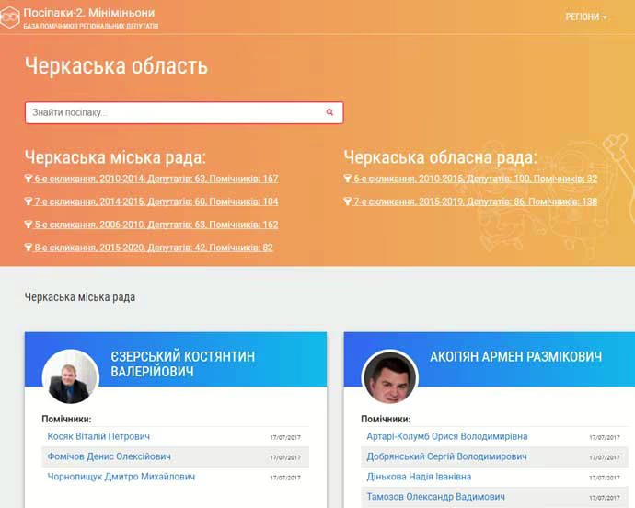Click filter icon beside 6-е скликання 2010-2015
635x508 pixels.
pos(348,179)
